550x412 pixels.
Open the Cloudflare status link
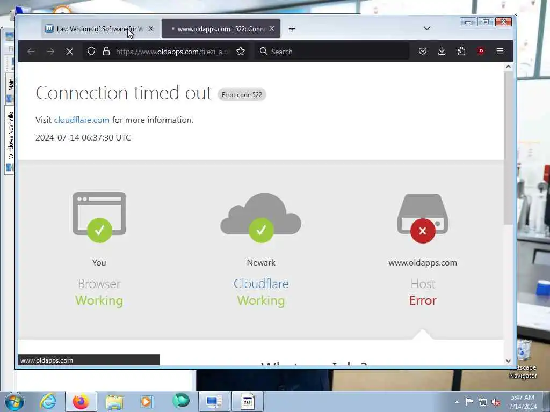coord(261,284)
